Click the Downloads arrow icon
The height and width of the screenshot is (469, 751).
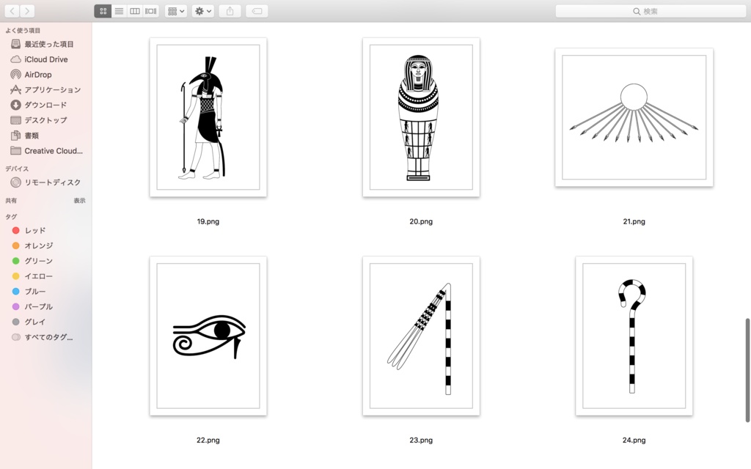click(16, 105)
